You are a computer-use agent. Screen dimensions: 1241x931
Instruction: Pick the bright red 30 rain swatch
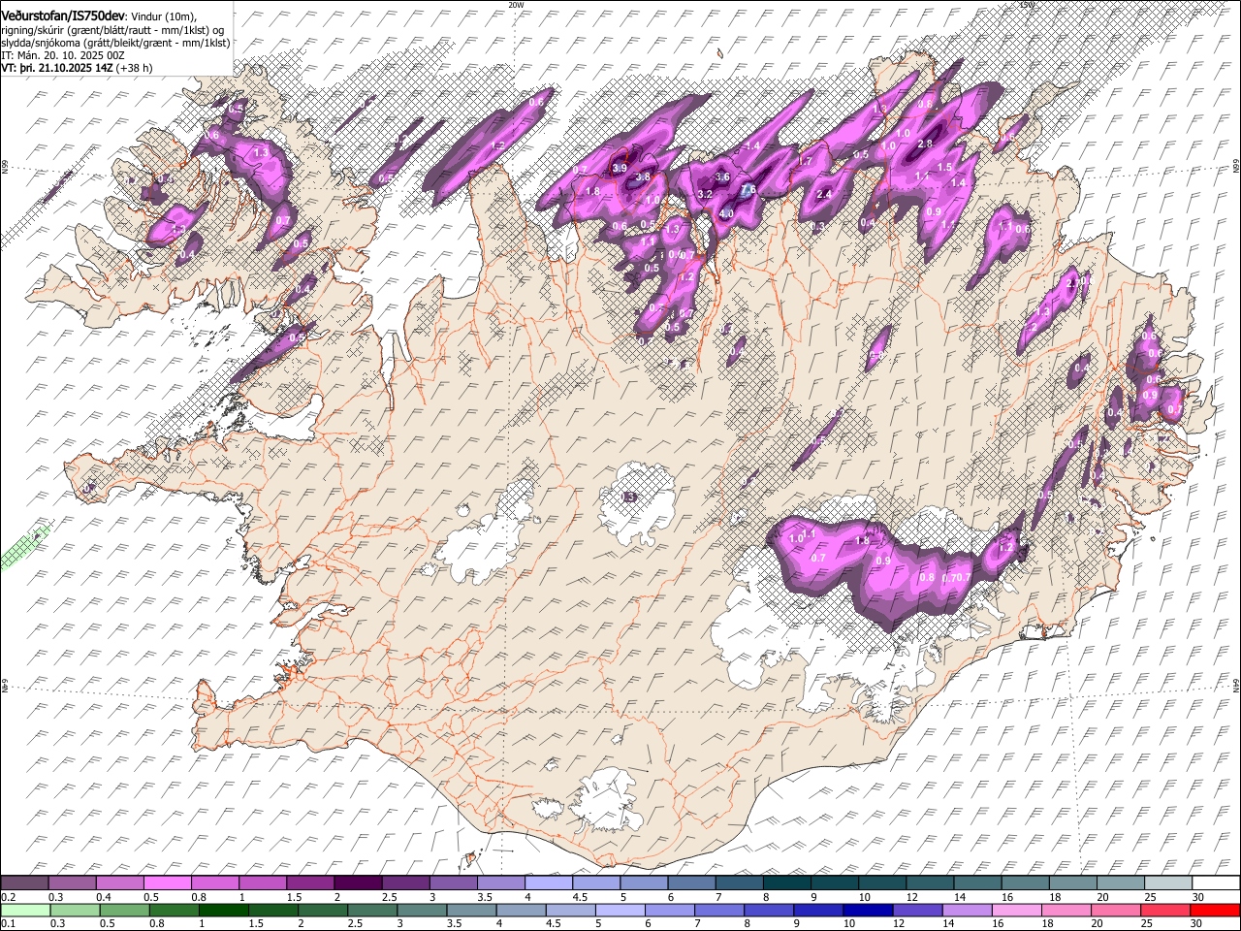[x=1214, y=910]
